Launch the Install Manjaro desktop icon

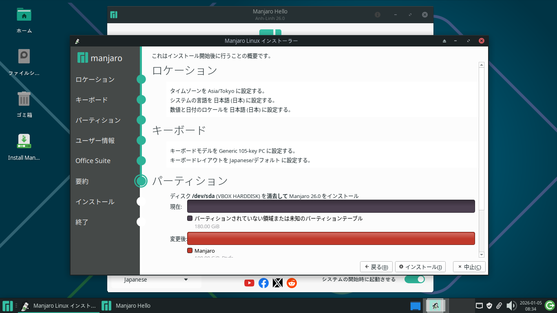tap(24, 141)
